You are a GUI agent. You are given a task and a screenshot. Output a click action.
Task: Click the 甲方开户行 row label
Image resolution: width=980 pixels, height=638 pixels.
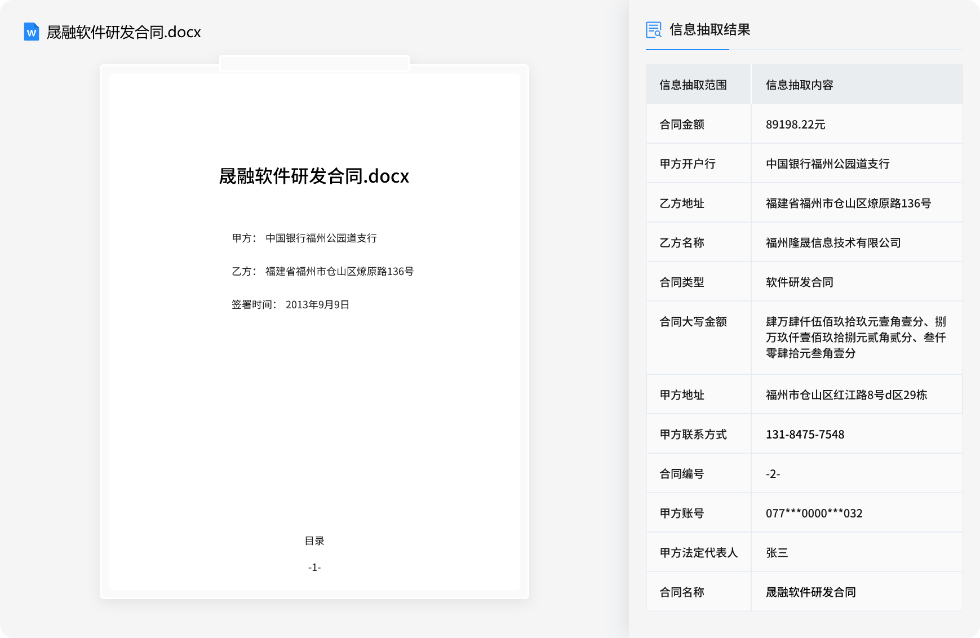[688, 164]
